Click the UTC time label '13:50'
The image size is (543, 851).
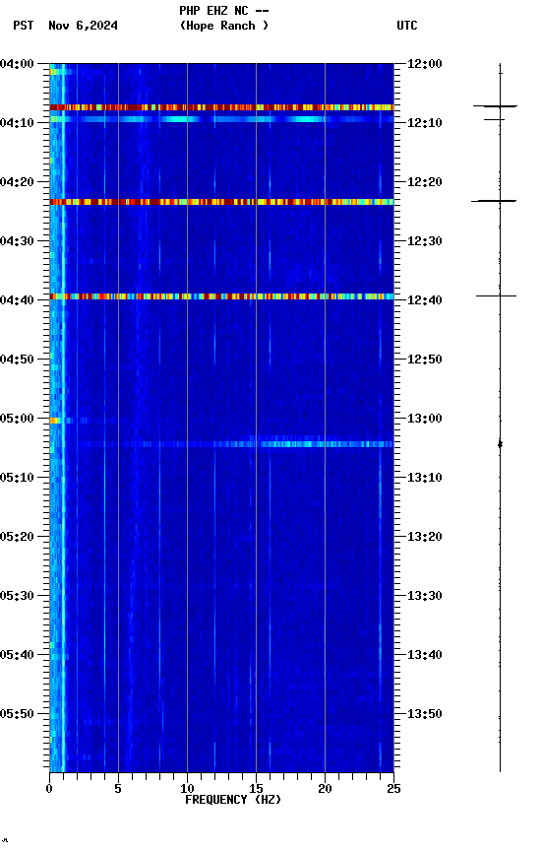pyautogui.click(x=425, y=714)
